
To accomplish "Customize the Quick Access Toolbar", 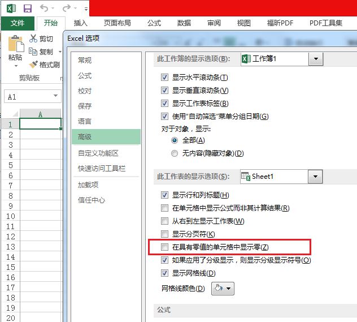I will [x=86, y=9].
